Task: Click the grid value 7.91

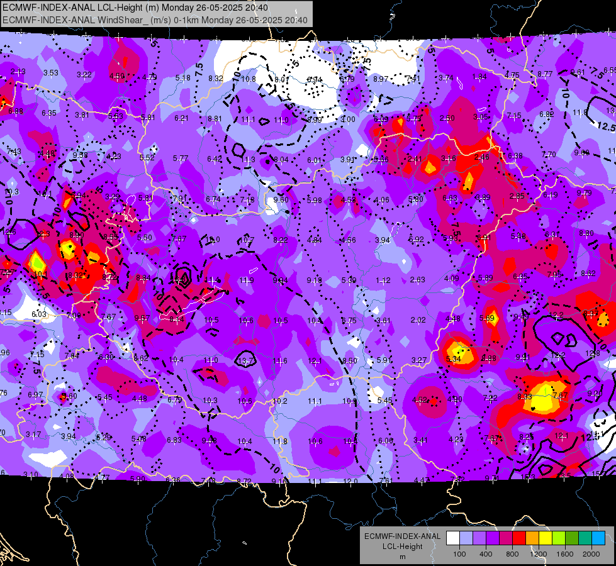Action: pyautogui.click(x=179, y=198)
